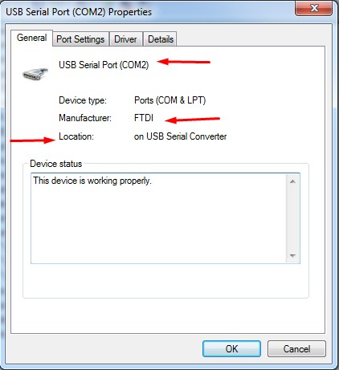The image size is (339, 370).
Task: Select the General tab
Action: [31, 38]
